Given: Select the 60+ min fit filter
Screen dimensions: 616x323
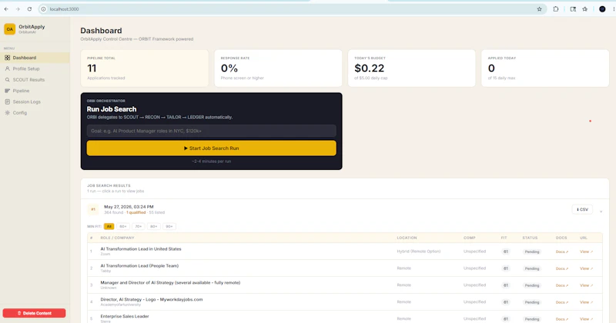Looking at the screenshot, I should (x=123, y=226).
